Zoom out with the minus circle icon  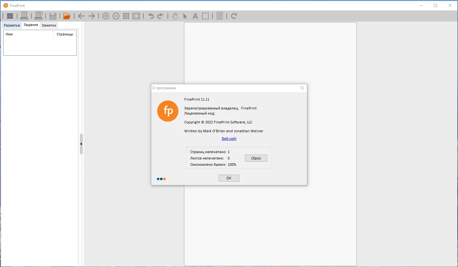(116, 16)
